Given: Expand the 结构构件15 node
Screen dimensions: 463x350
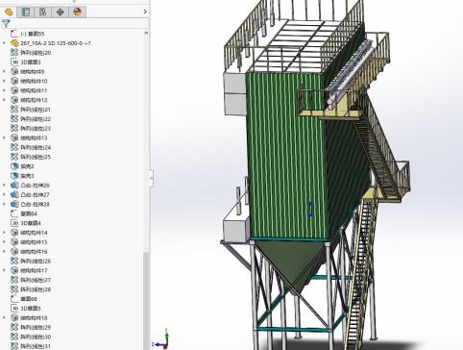Looking at the screenshot, I should (x=4, y=242).
